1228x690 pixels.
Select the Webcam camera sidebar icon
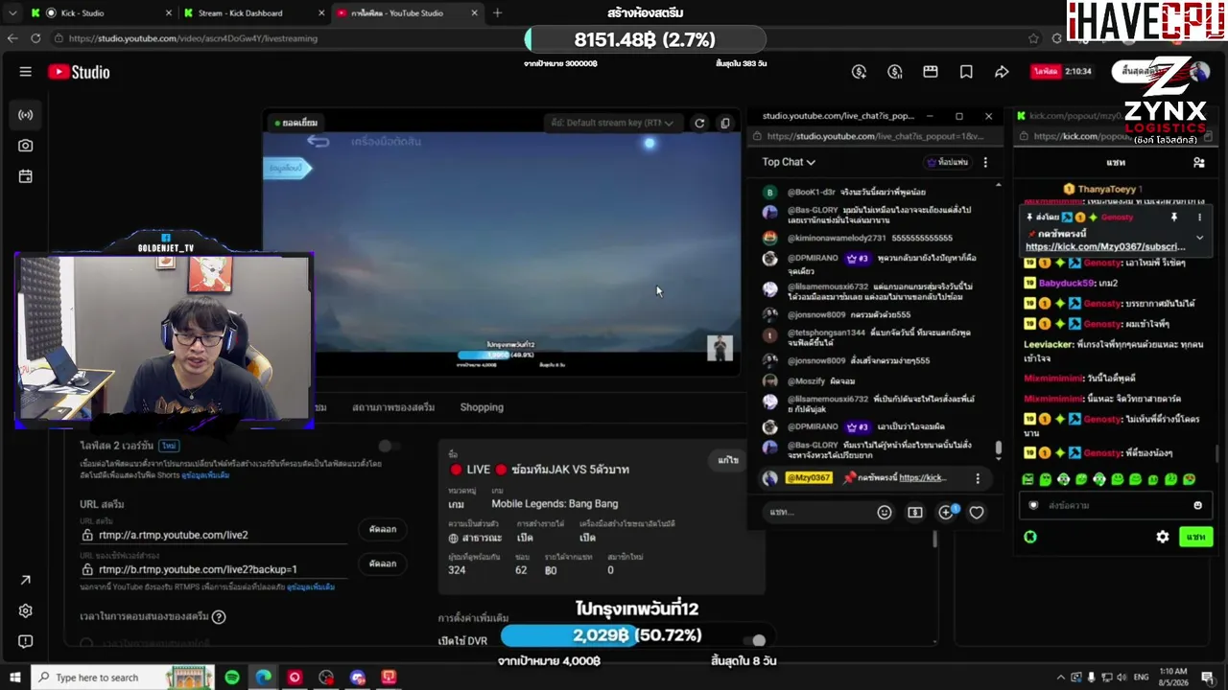(26, 146)
